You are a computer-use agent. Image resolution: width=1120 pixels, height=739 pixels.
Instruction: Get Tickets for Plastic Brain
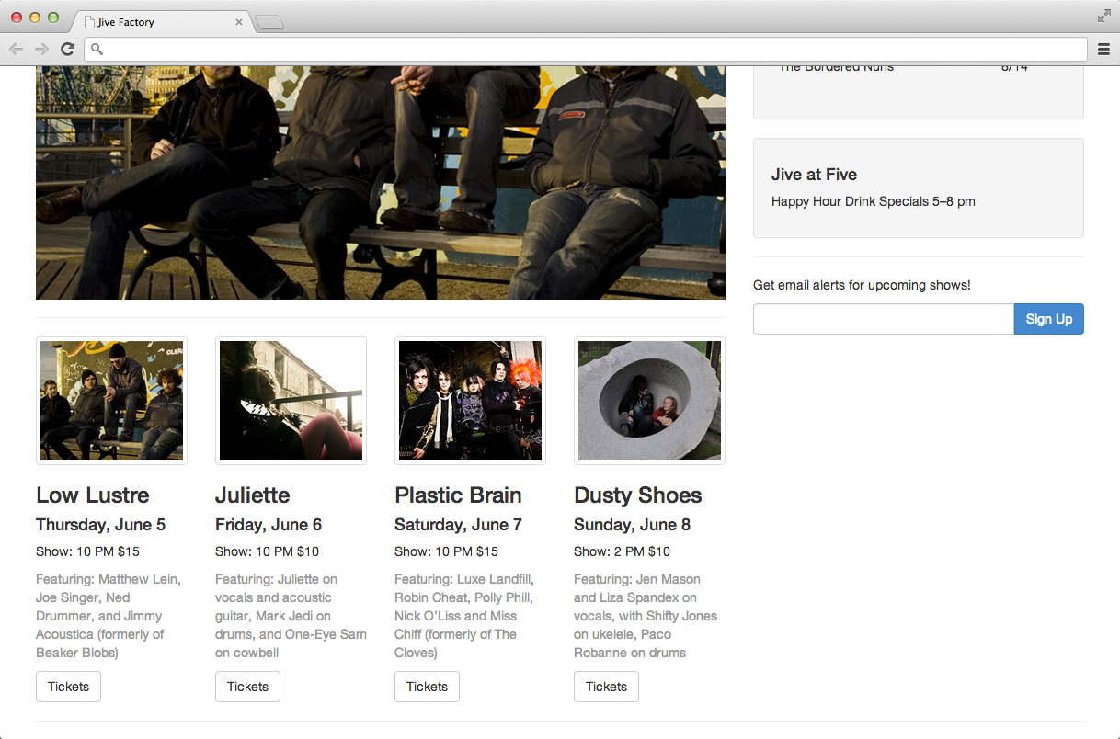pyautogui.click(x=427, y=687)
